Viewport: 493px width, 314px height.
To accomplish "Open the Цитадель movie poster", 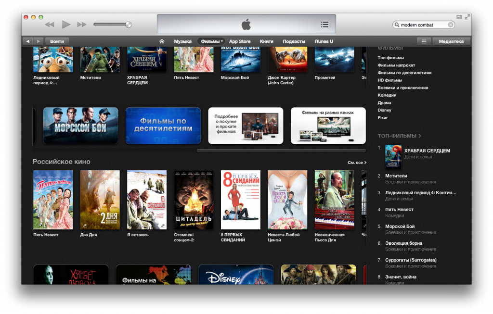I will click(x=194, y=200).
